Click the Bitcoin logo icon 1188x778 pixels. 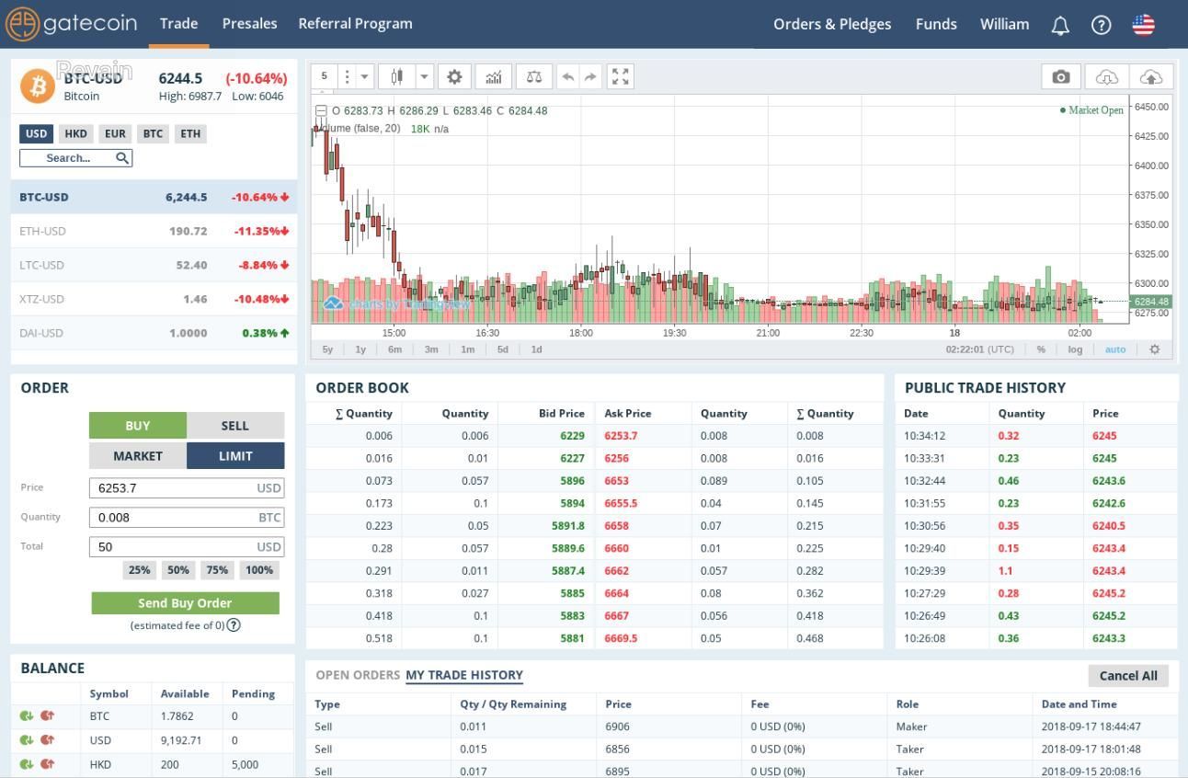pos(38,86)
